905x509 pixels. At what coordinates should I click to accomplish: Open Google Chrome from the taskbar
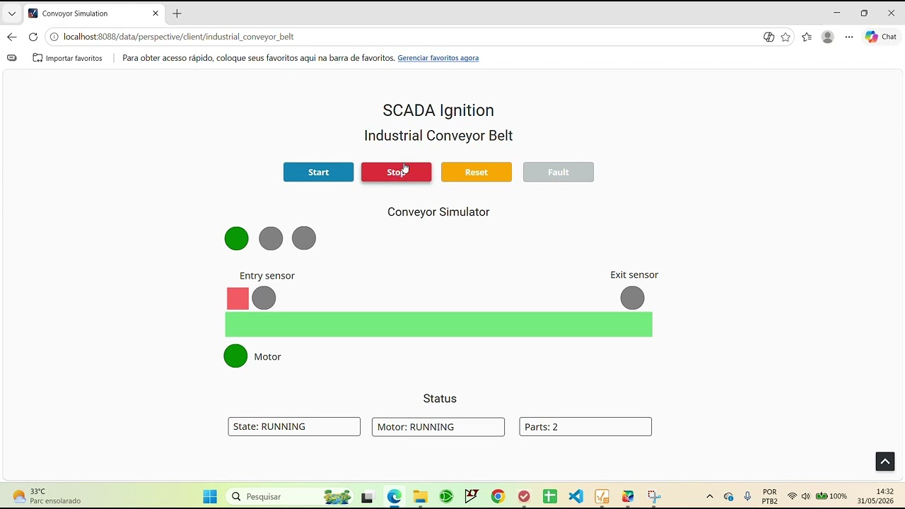point(498,496)
